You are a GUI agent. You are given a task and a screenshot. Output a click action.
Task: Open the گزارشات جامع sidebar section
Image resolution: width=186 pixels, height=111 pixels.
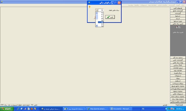pyautogui.click(x=178, y=11)
